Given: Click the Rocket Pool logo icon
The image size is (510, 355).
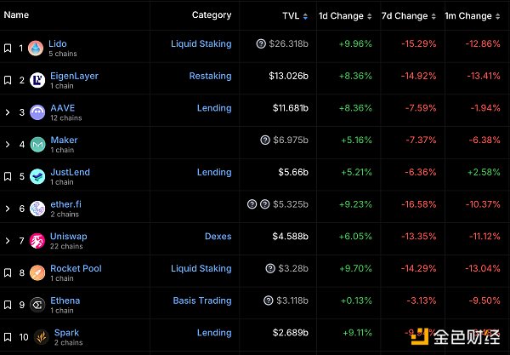Looking at the screenshot, I should coord(37,273).
